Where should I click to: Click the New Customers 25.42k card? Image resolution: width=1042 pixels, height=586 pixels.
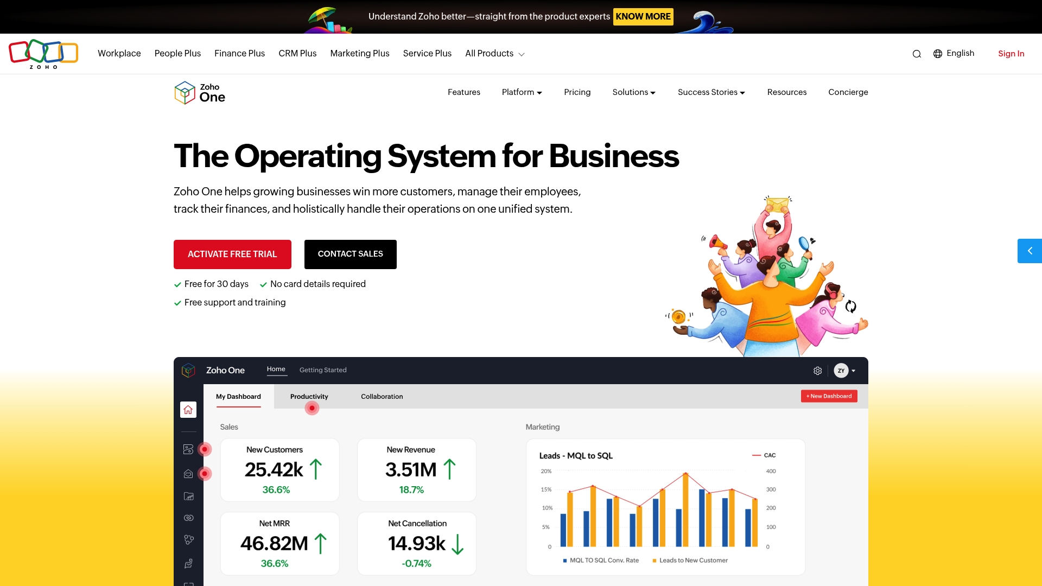click(x=280, y=470)
